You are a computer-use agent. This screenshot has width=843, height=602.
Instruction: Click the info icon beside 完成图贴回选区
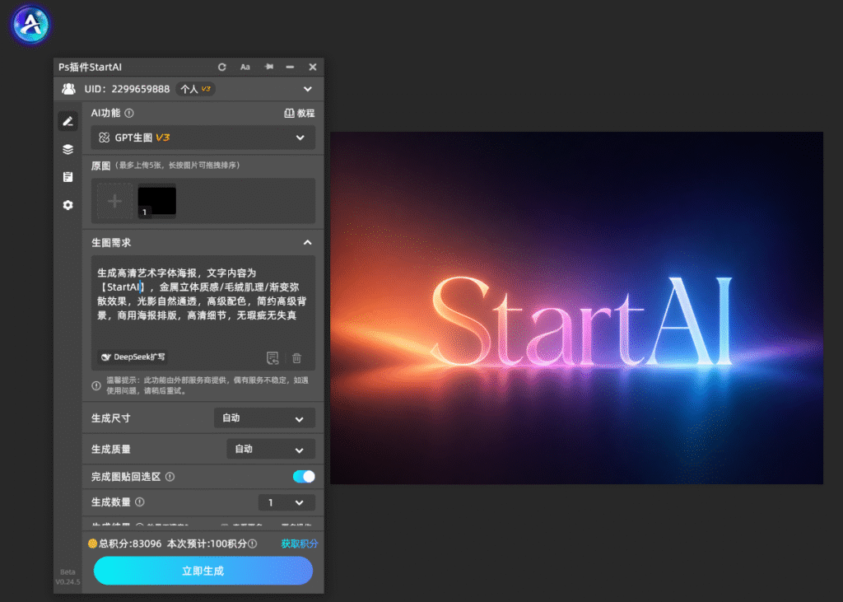pos(170,477)
